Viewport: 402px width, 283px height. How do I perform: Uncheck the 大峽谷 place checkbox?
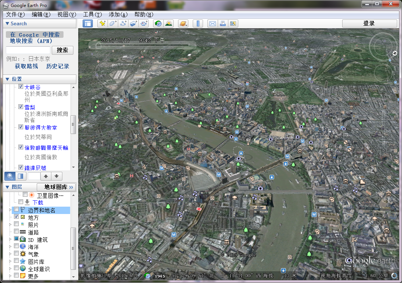click(21, 87)
